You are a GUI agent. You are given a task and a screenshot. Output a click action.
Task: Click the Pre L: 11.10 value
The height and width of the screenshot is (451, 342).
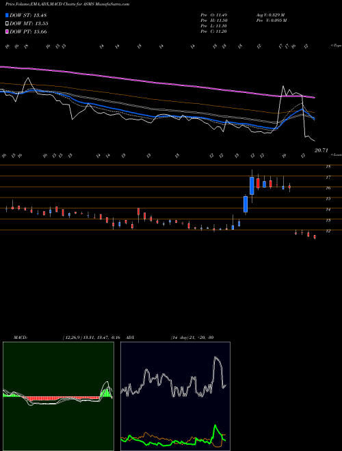(214, 26)
